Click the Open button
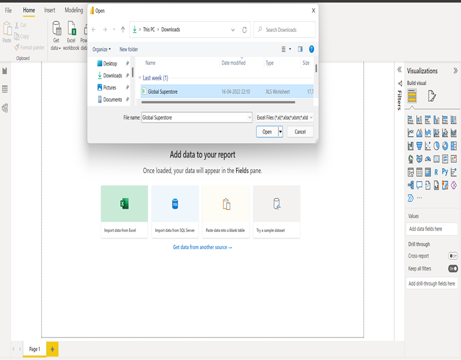 pos(267,132)
